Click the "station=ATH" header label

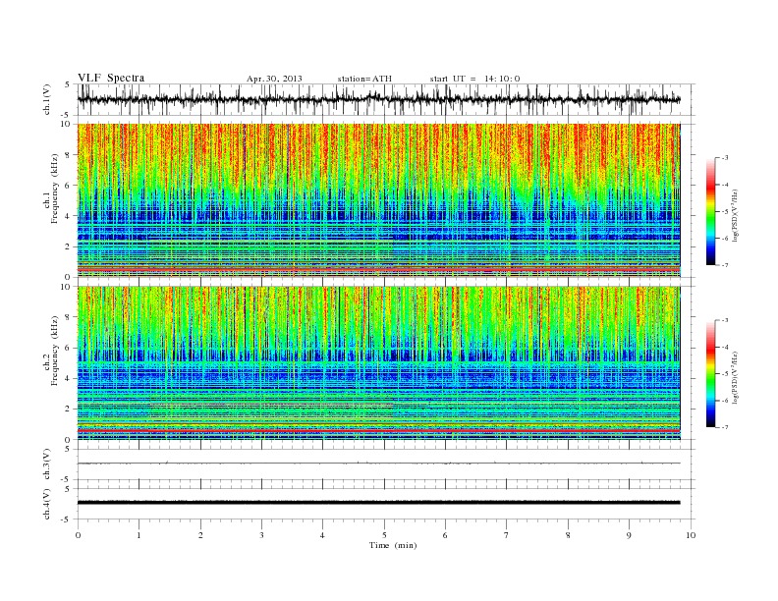tap(364, 79)
